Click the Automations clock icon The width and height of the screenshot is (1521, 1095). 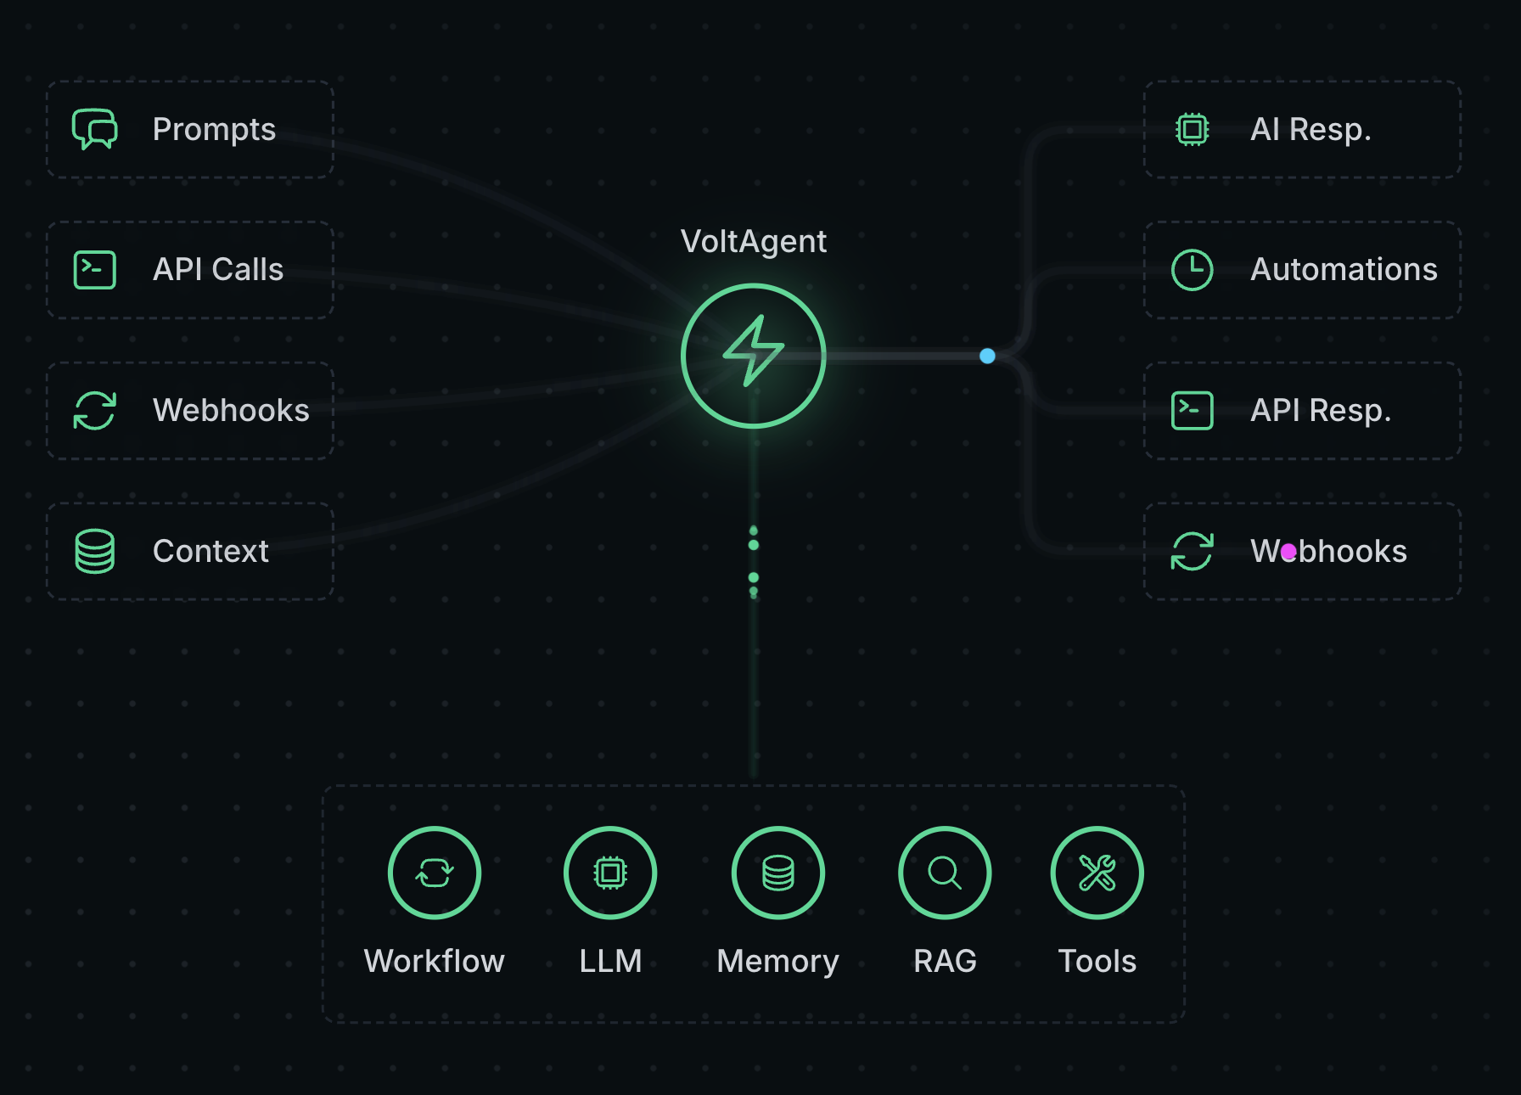(x=1192, y=270)
